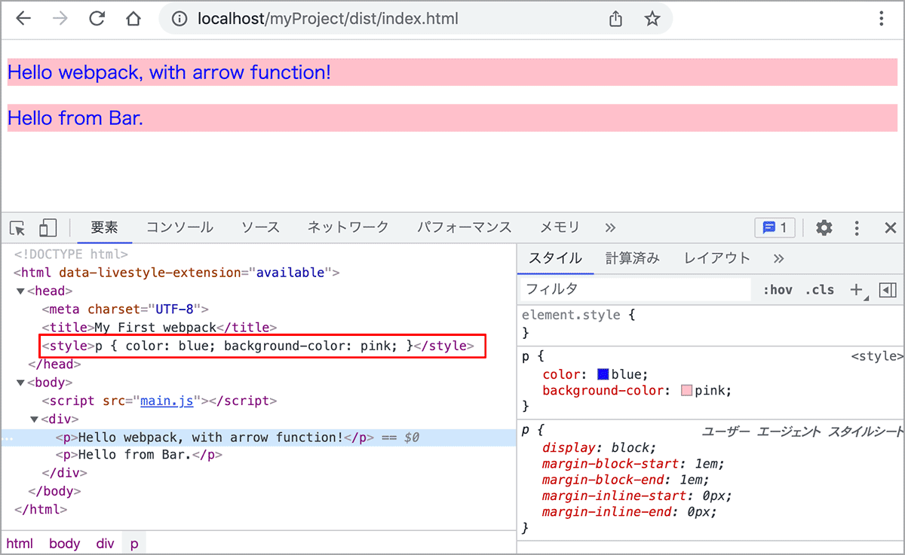Image resolution: width=905 pixels, height=555 pixels.
Task: Open the Chrome three-dot menu
Action: (881, 19)
